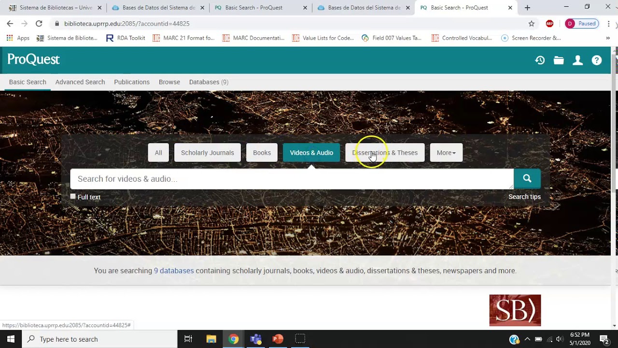Screen dimensions: 618x348
Task: Select the Books filter button
Action: pyautogui.click(x=262, y=153)
